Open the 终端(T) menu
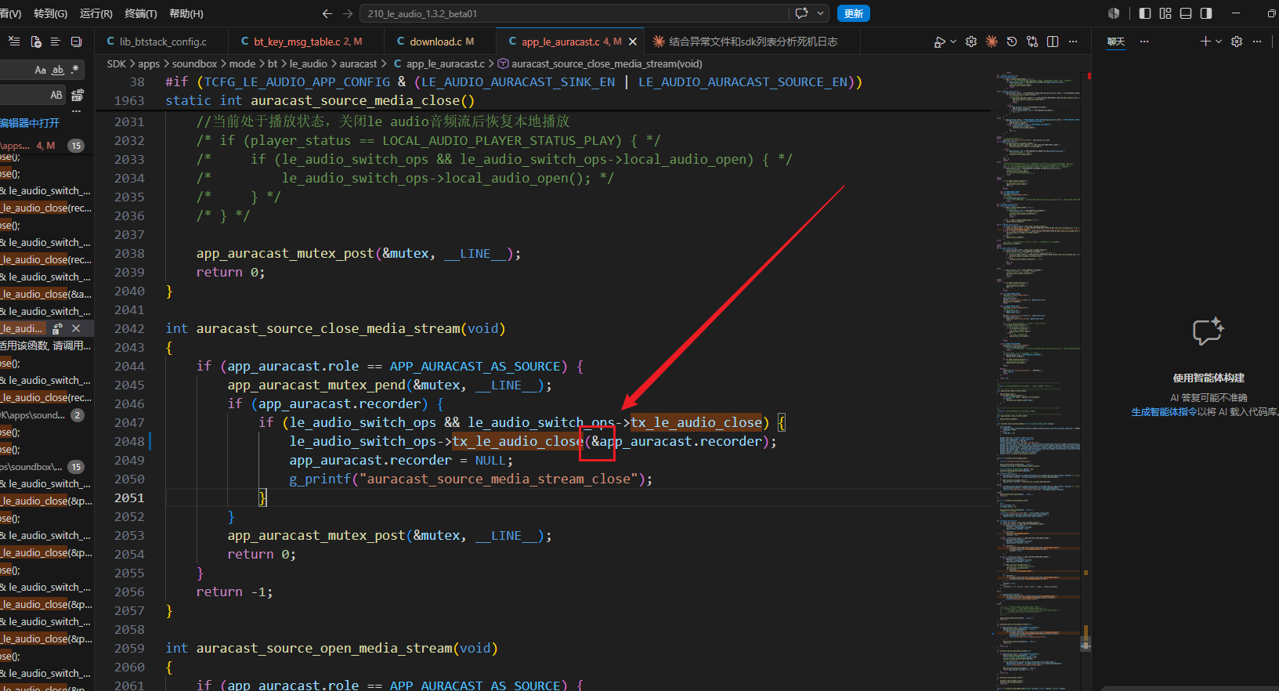 [141, 13]
